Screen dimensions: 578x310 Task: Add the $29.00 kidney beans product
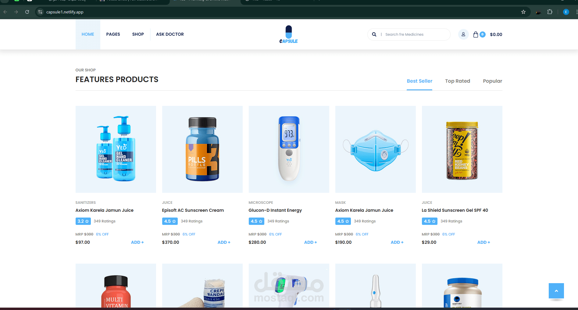pos(483,242)
